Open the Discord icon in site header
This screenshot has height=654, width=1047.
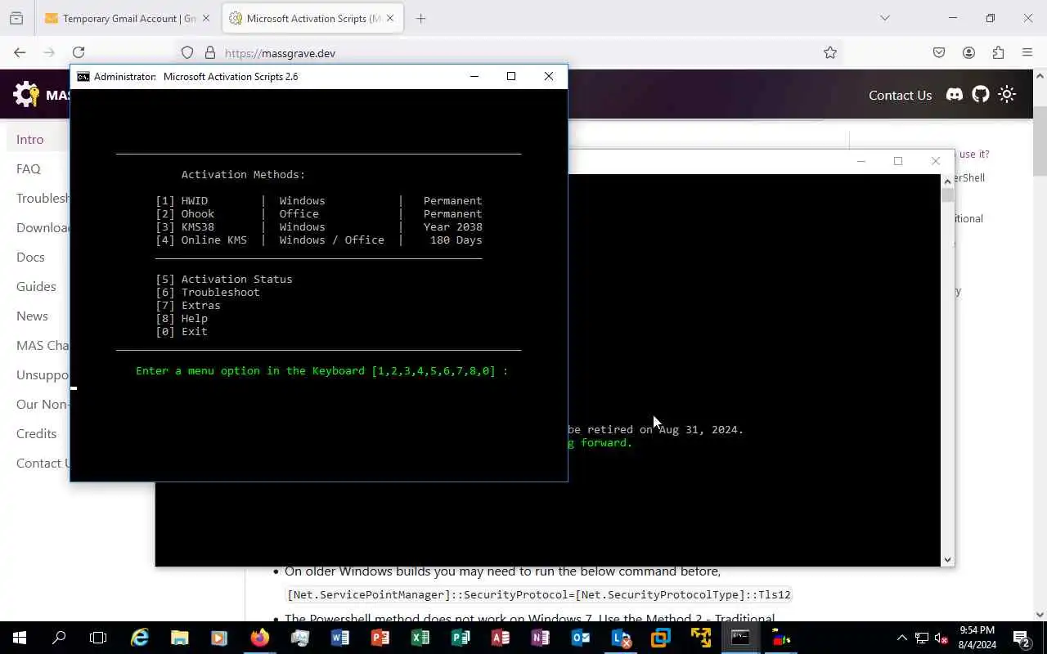955,95
